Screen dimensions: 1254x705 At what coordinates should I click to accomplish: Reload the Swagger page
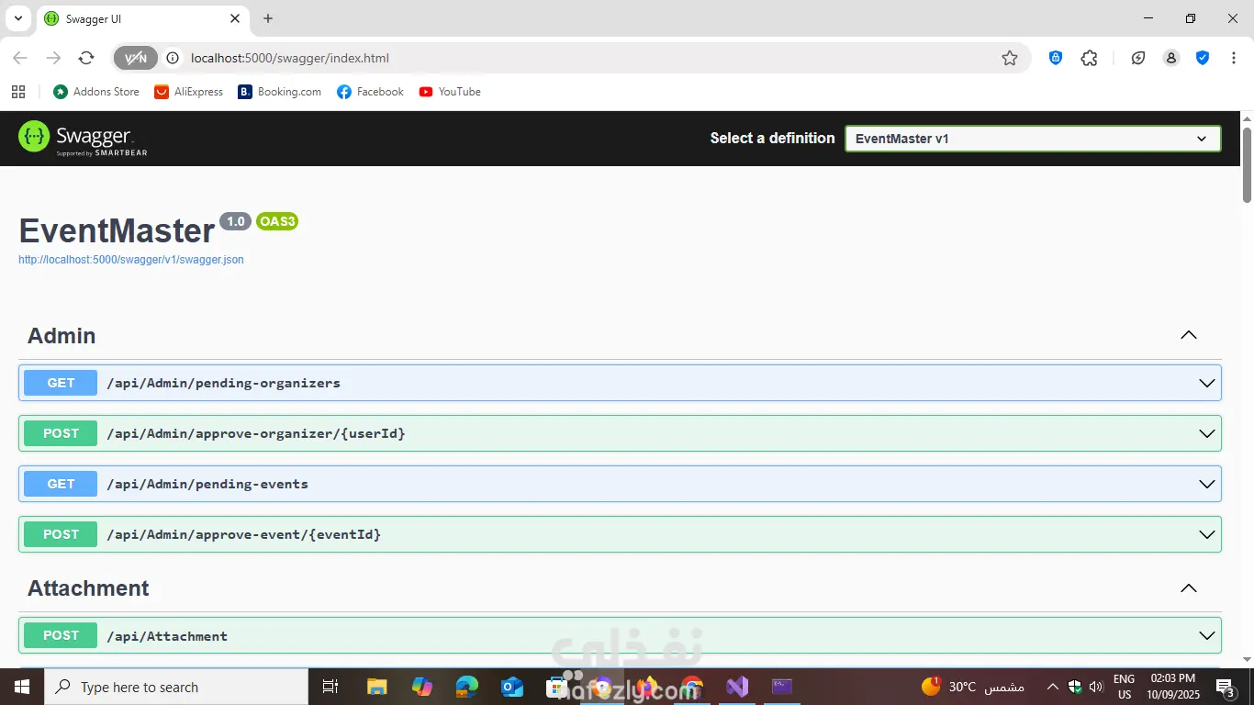(86, 58)
